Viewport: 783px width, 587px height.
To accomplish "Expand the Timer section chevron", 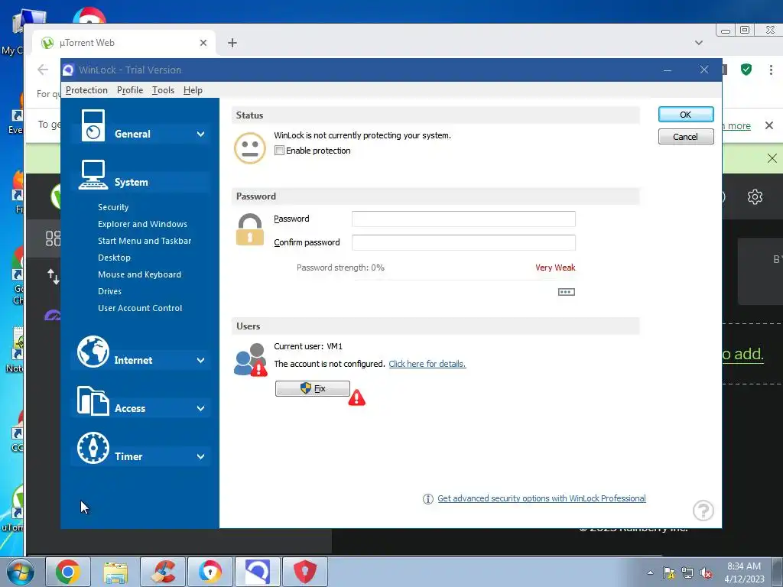I will 201,456.
